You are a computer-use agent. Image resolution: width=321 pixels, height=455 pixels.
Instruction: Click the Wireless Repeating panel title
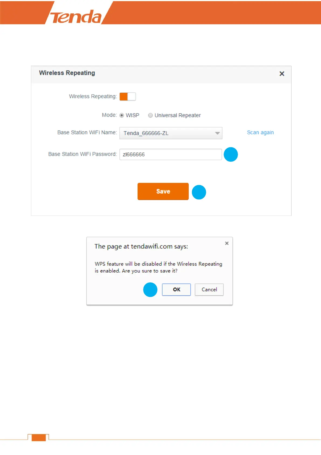(67, 73)
